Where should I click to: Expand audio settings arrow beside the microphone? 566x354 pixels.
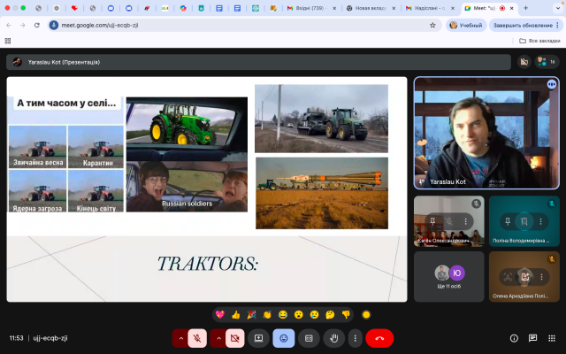click(181, 338)
